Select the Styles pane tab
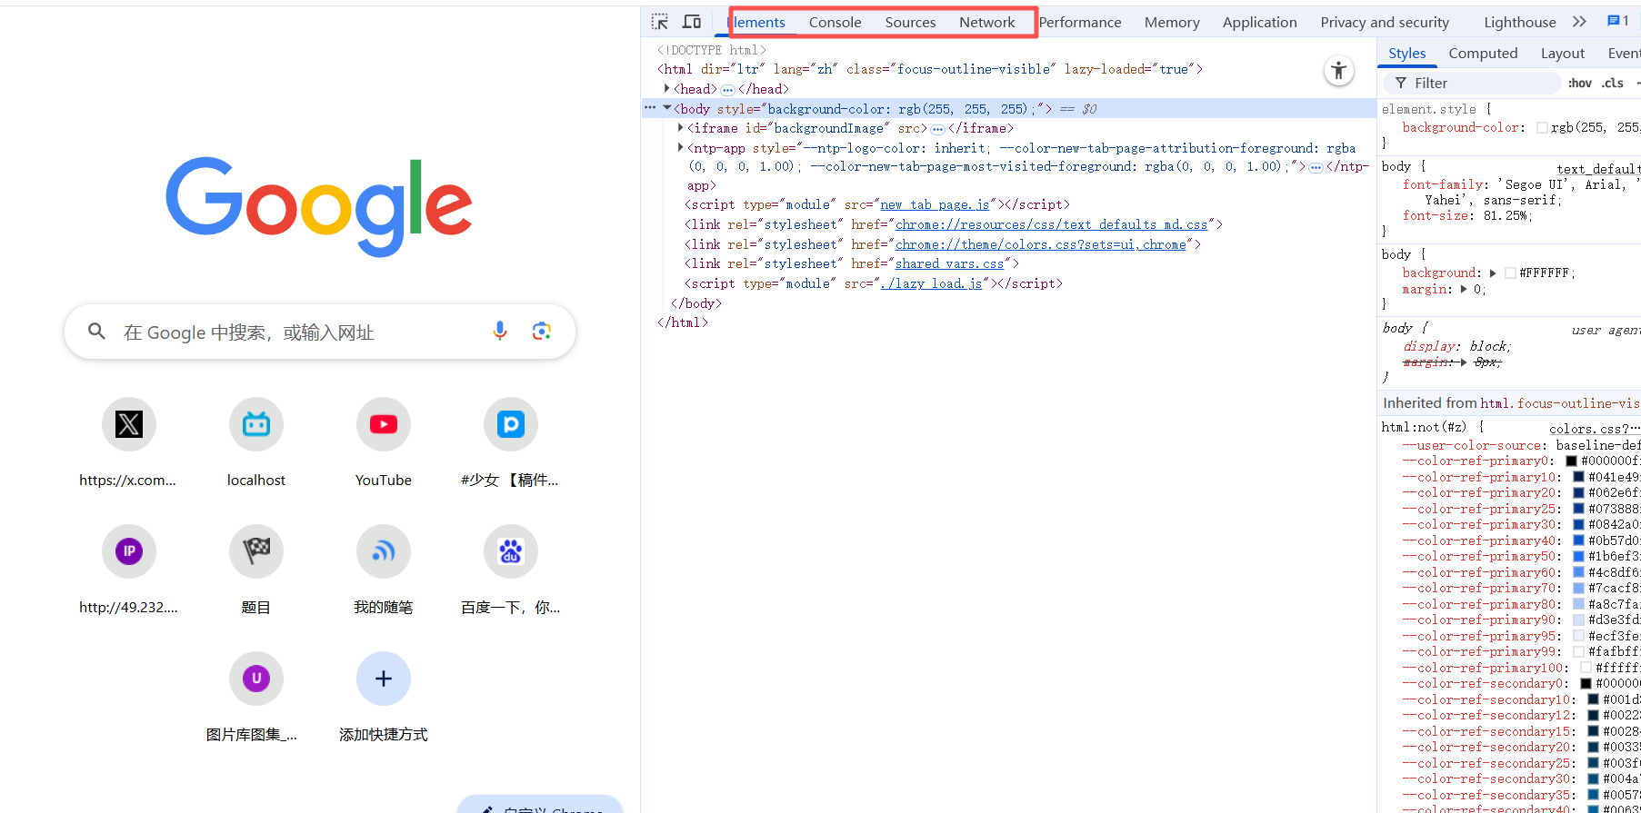The width and height of the screenshot is (1641, 813). (x=1406, y=53)
